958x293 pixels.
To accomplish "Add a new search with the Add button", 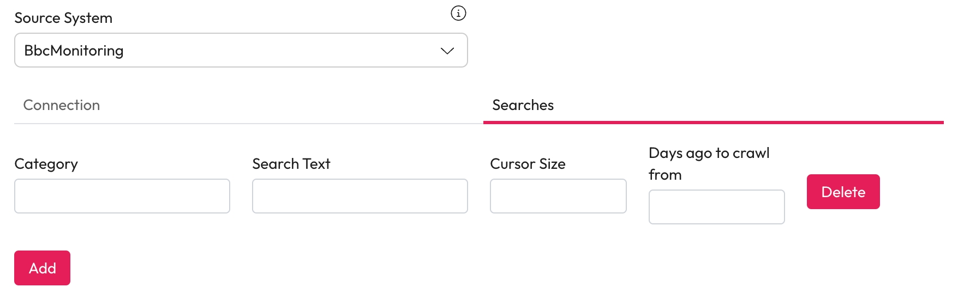I will point(42,268).
